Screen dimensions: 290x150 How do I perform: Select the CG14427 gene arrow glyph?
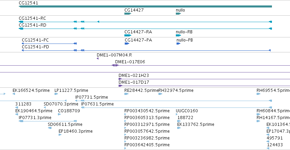tap(128, 14)
